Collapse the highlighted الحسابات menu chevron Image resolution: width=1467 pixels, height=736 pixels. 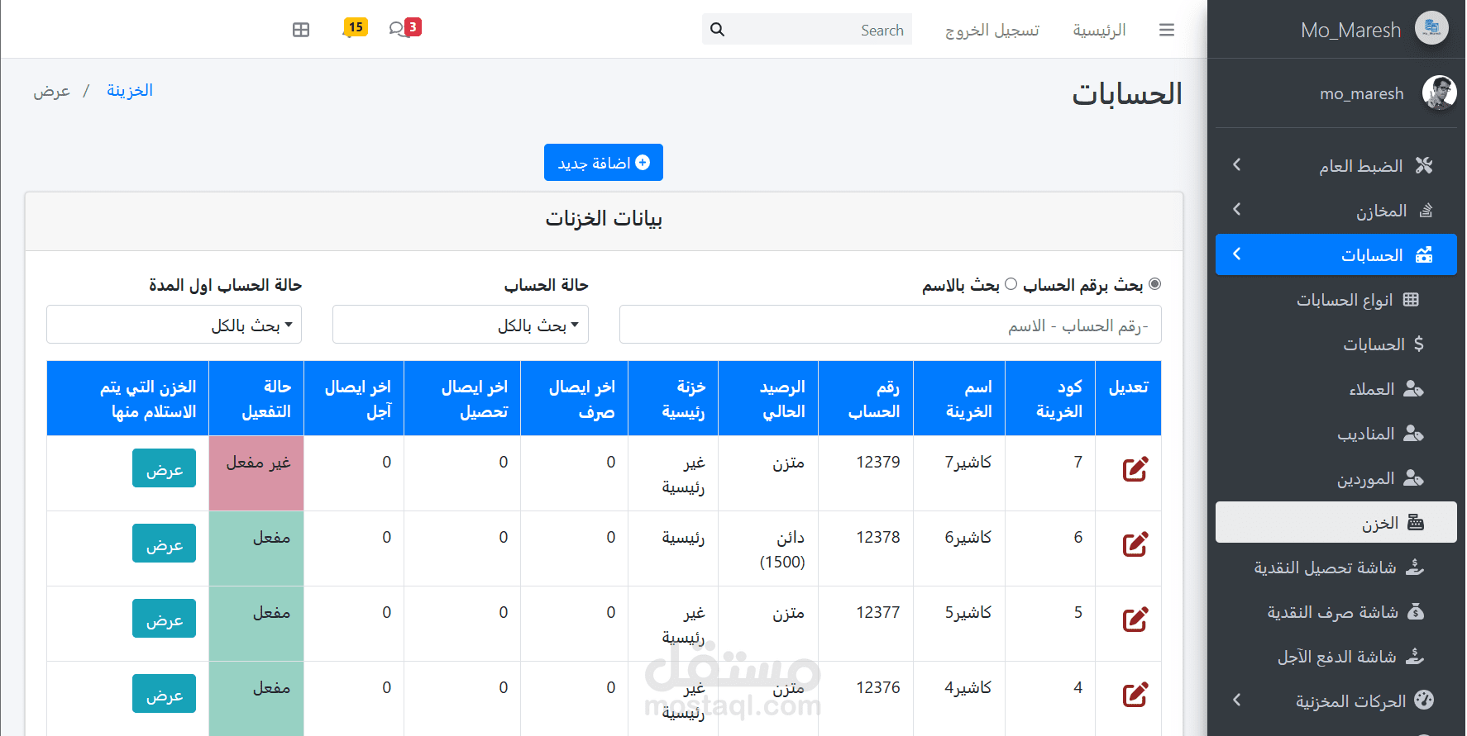1236,254
